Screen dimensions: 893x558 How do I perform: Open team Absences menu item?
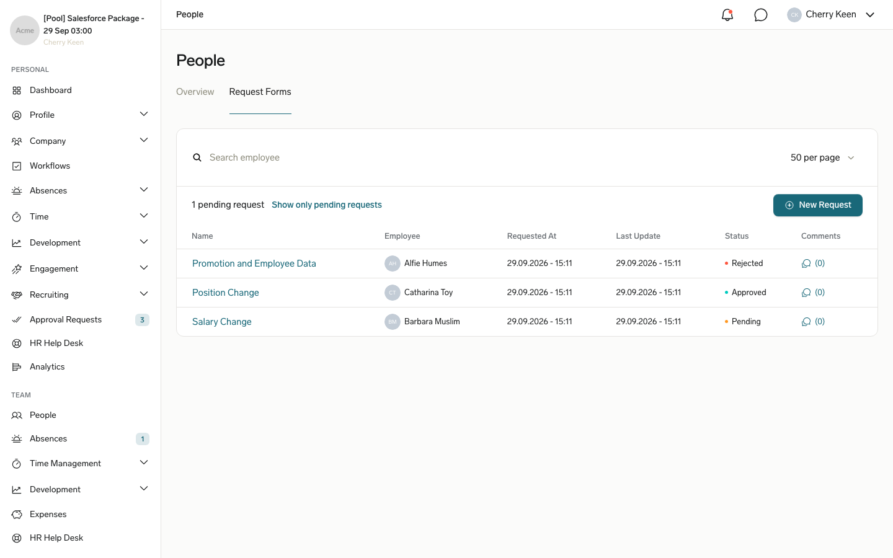(x=48, y=439)
